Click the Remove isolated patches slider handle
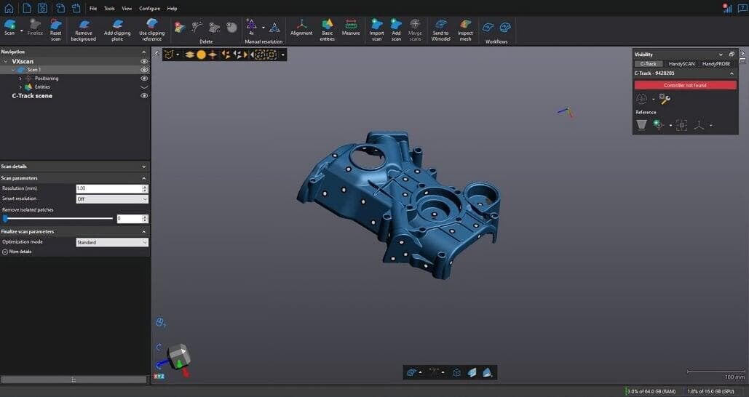The height and width of the screenshot is (397, 749). (x=5, y=218)
